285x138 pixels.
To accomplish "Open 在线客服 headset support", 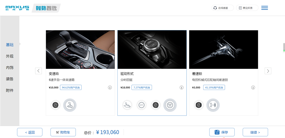I will [223, 8].
